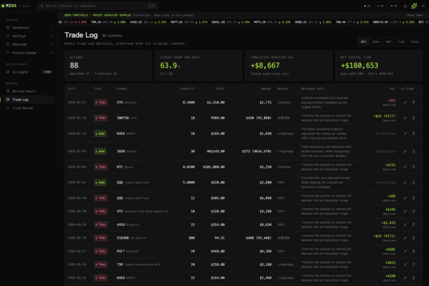Screen dimensions: 429x286
Task: Delete the BTC trim trade row
Action: (x=414, y=167)
